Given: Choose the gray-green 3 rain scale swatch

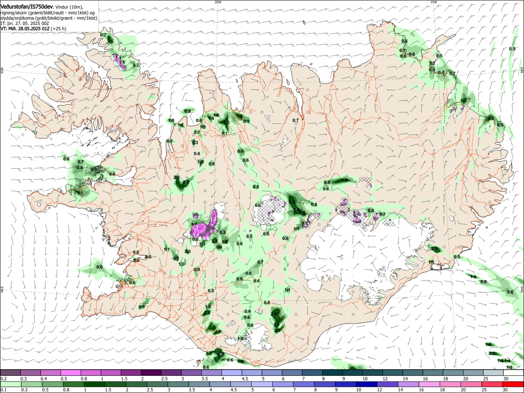Looking at the screenshot, I should [x=178, y=385].
